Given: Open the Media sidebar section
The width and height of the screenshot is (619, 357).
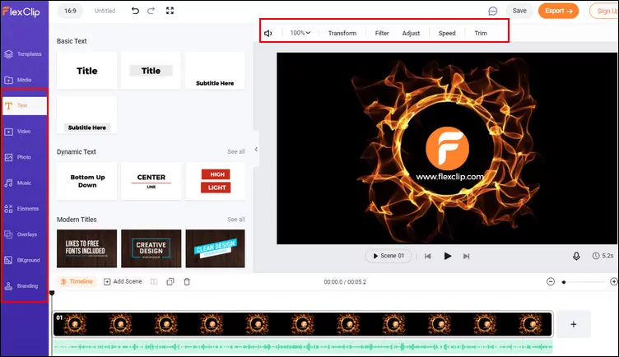Looking at the screenshot, I should click(18, 80).
